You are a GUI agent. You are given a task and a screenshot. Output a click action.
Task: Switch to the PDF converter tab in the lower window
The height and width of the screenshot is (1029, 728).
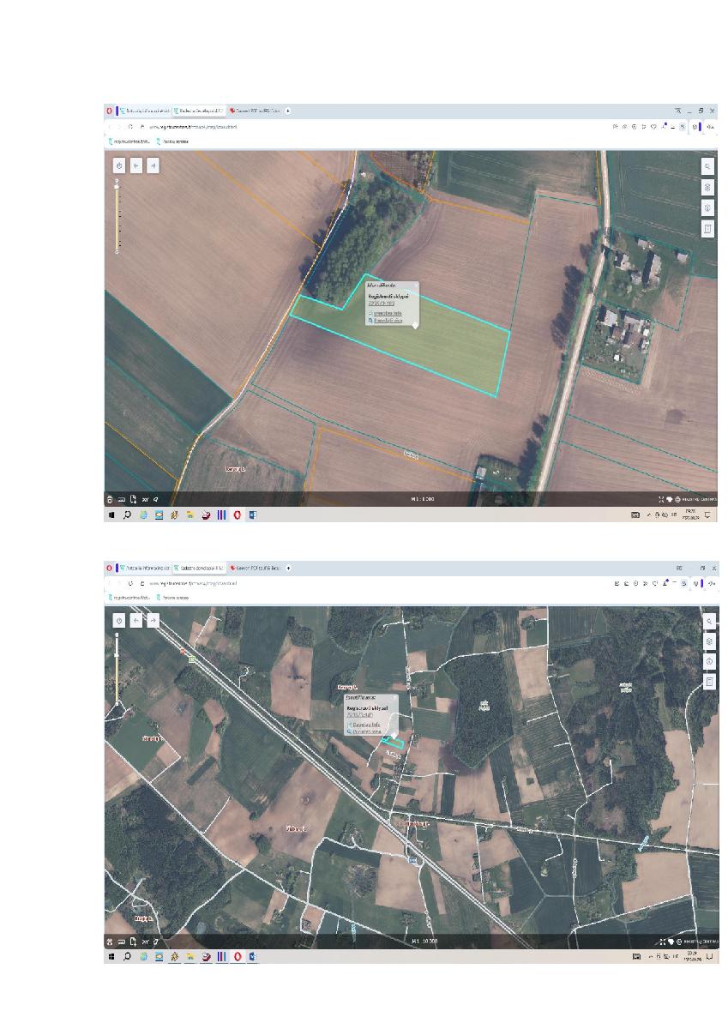coord(256,568)
